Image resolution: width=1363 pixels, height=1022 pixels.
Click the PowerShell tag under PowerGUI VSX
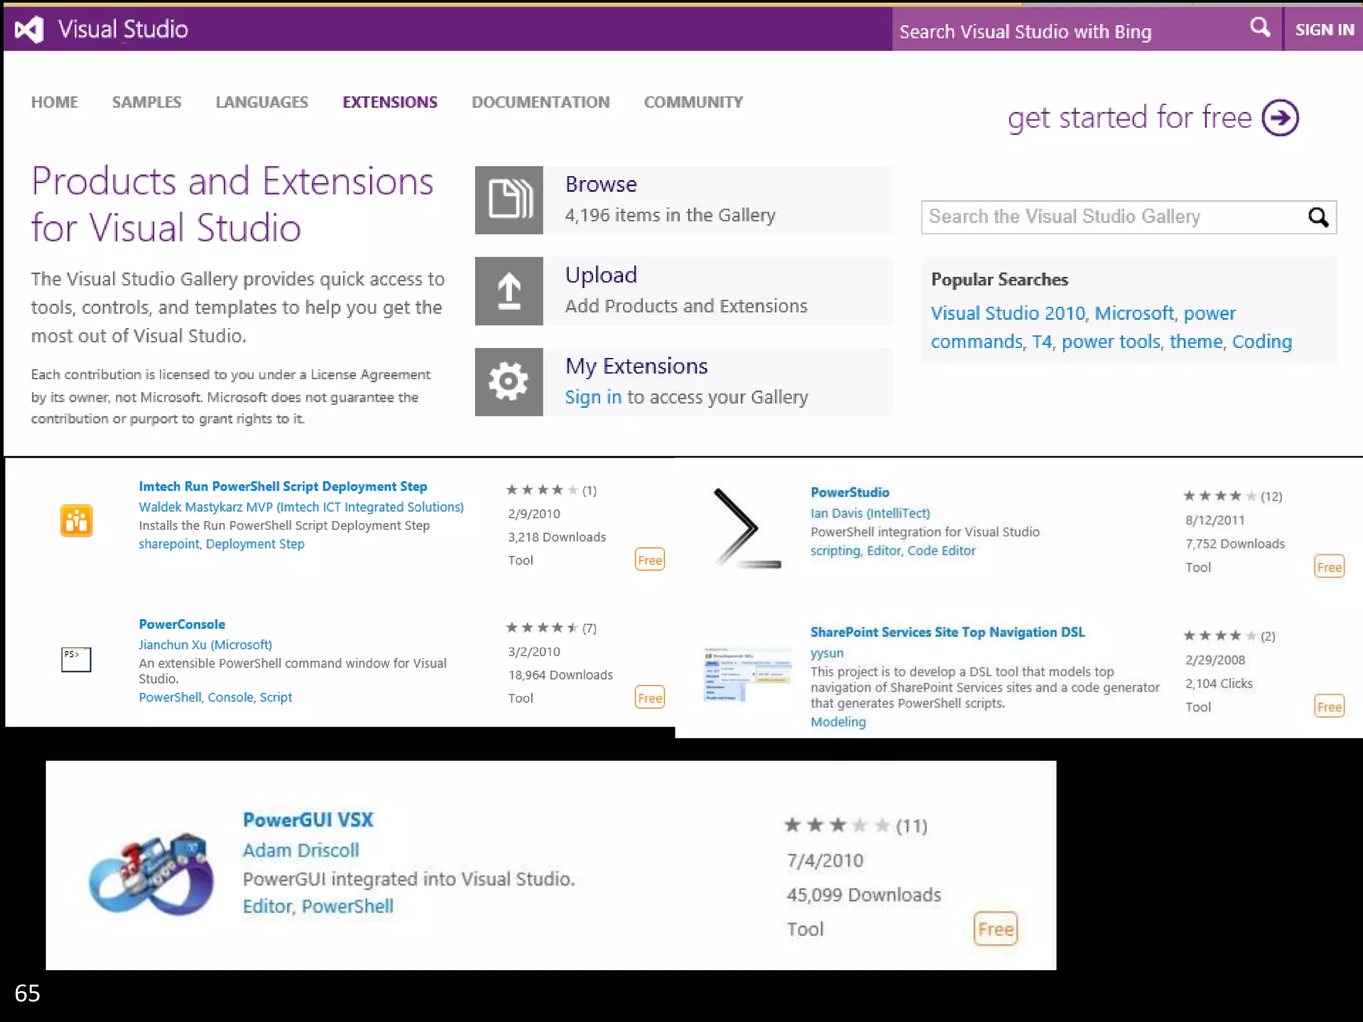click(347, 906)
